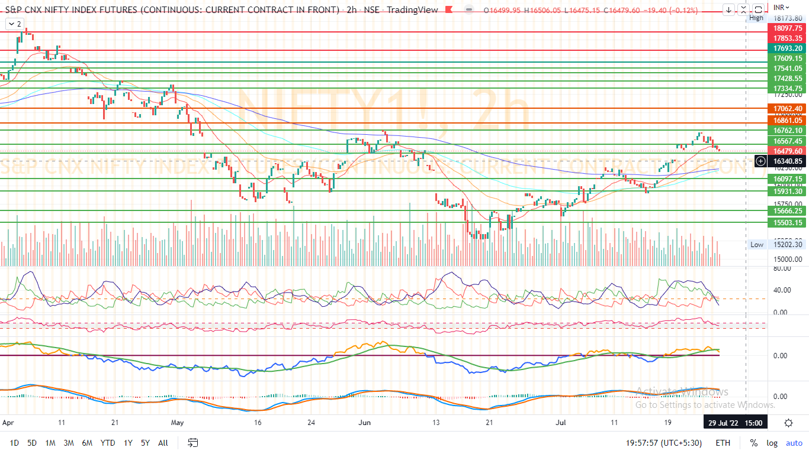Click the 18097.75 red price label
The height and width of the screenshot is (454, 809).
tap(788, 28)
